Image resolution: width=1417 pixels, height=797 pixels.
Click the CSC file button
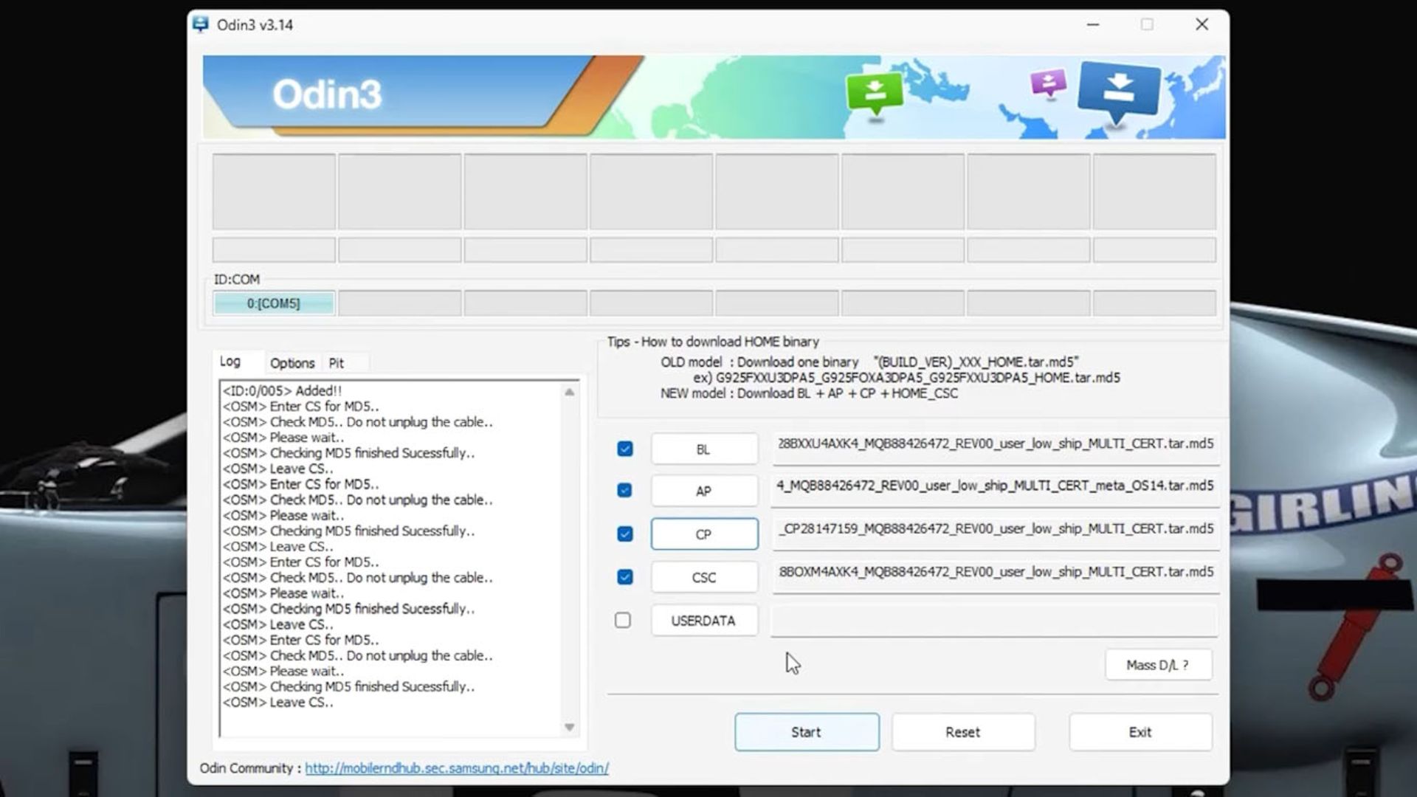click(704, 577)
